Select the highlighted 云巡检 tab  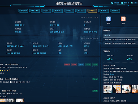92,11
